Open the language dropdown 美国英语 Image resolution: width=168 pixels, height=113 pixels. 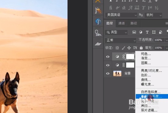pos(121,15)
